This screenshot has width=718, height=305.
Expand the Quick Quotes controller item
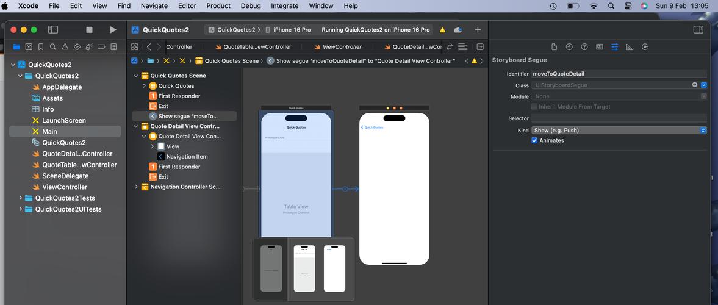click(144, 86)
